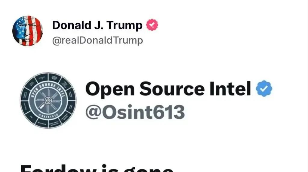
Task: Select the 'Fordow is gone' post text
Action: tap(97, 168)
